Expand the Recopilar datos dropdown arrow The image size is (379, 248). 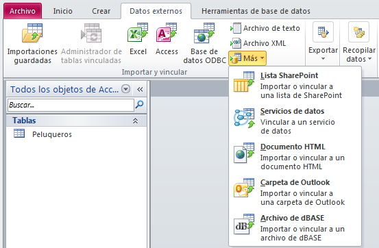coord(369,59)
